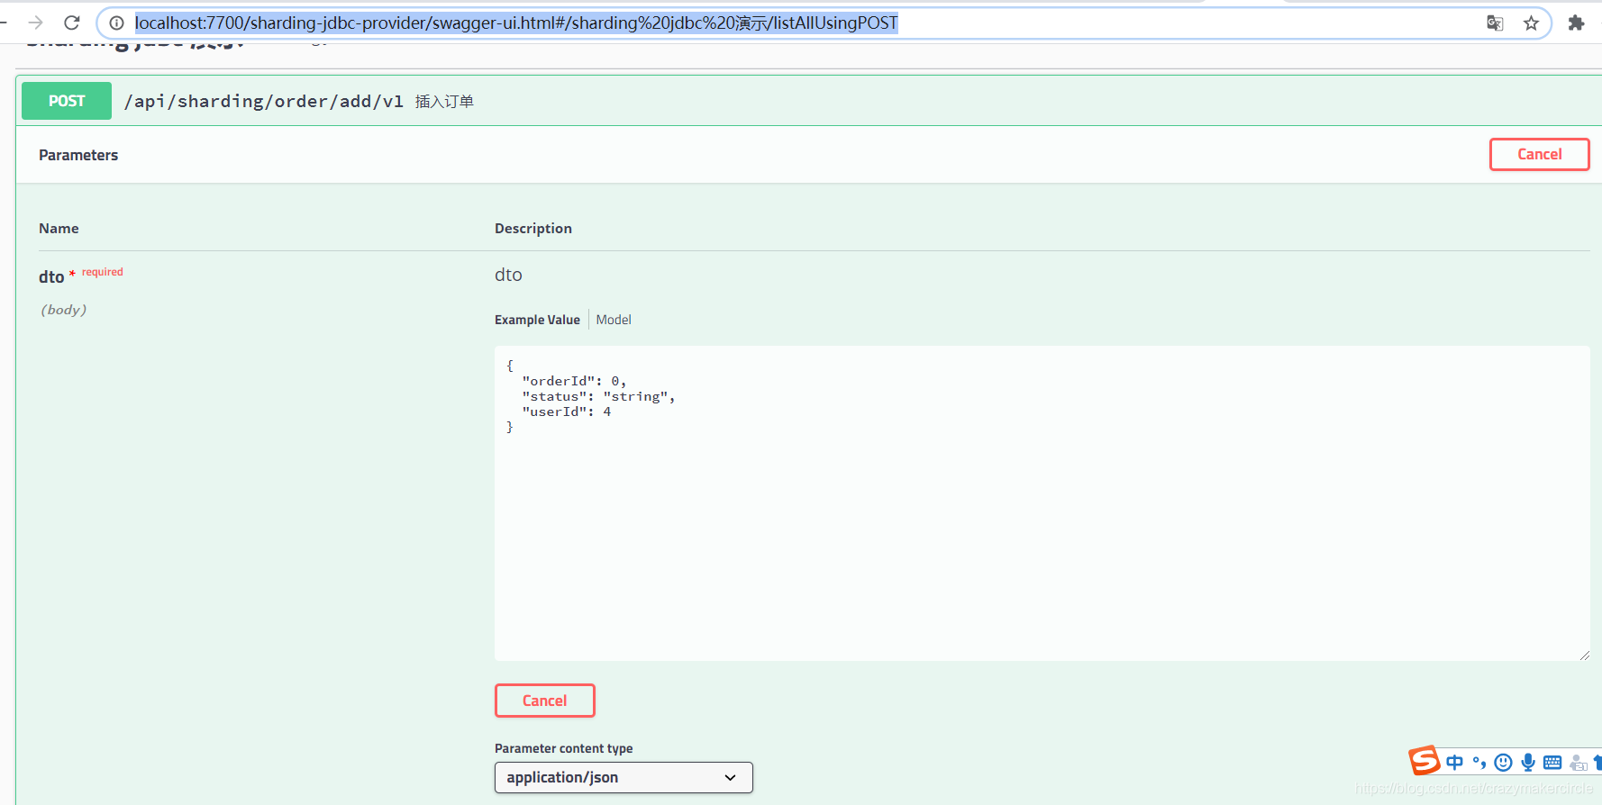Click the Description column header
The width and height of the screenshot is (1602, 805).
point(533,229)
